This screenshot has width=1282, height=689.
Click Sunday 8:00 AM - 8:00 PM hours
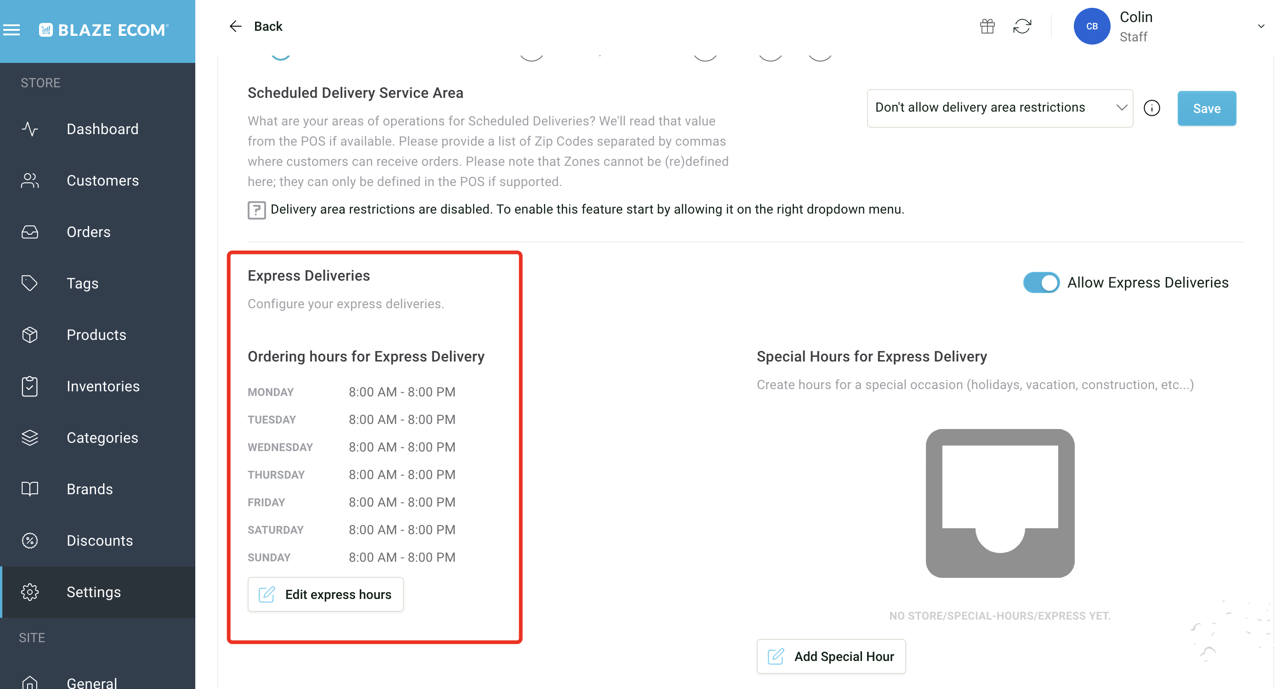point(402,558)
